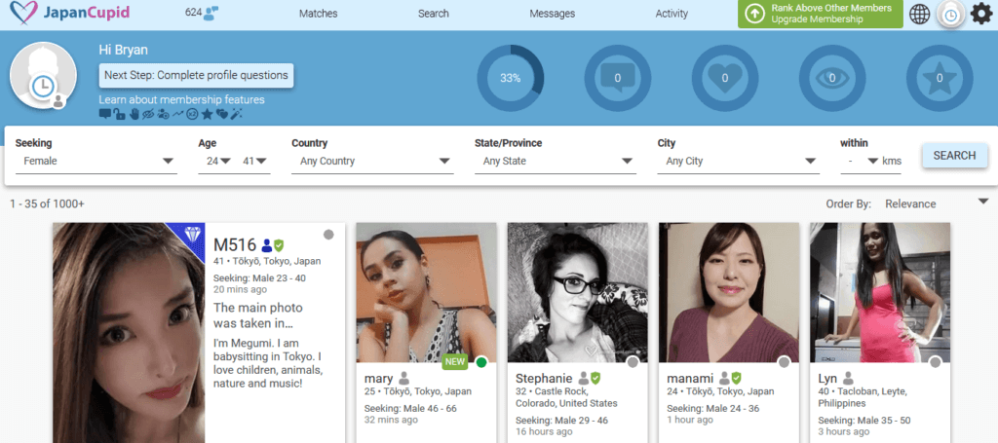Click the profile views eye circle

tap(832, 78)
